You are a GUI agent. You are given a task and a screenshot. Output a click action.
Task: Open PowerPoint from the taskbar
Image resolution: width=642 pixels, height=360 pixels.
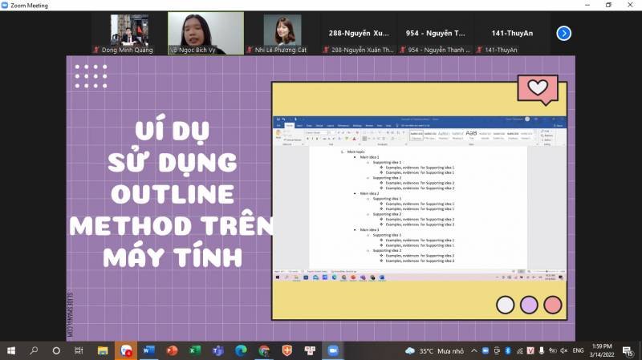(171, 350)
